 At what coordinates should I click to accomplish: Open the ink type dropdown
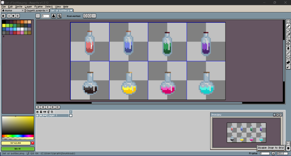[x=53, y=16]
